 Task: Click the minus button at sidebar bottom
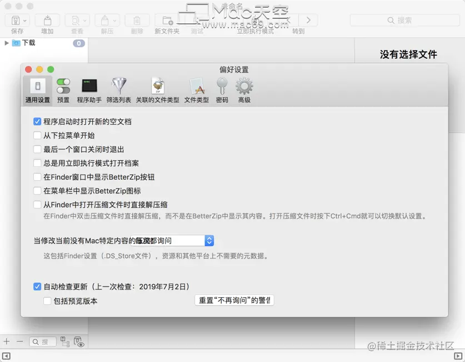[x=20, y=341]
